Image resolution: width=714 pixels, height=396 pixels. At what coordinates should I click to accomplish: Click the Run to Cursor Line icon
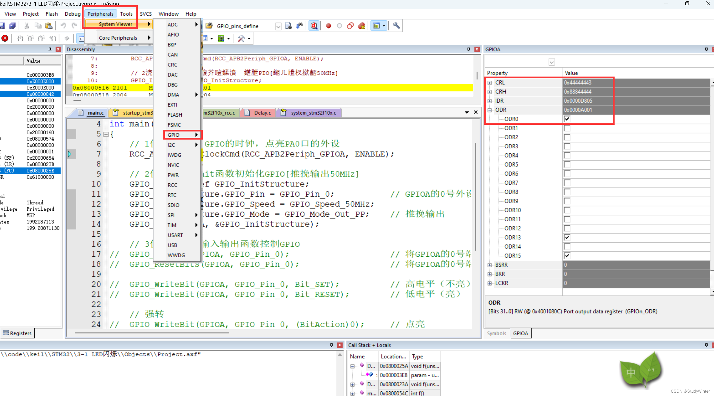click(x=53, y=38)
